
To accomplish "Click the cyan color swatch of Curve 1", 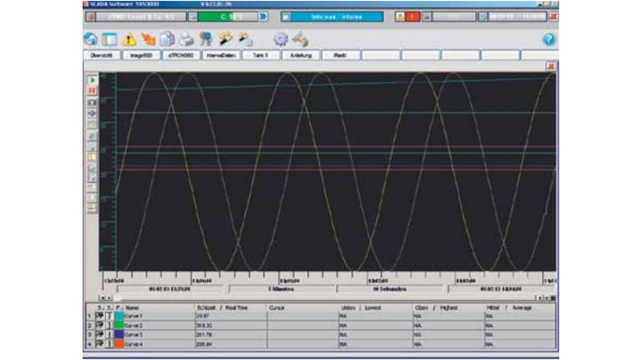I will pos(119,316).
